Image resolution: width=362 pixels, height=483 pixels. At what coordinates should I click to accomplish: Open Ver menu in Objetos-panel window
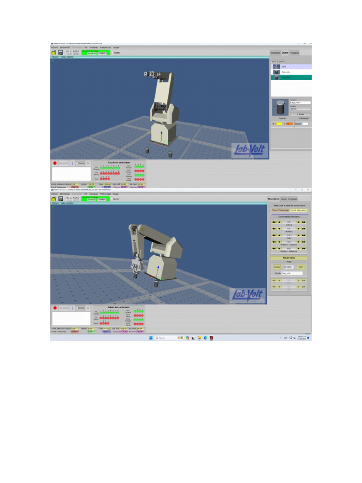[86, 48]
